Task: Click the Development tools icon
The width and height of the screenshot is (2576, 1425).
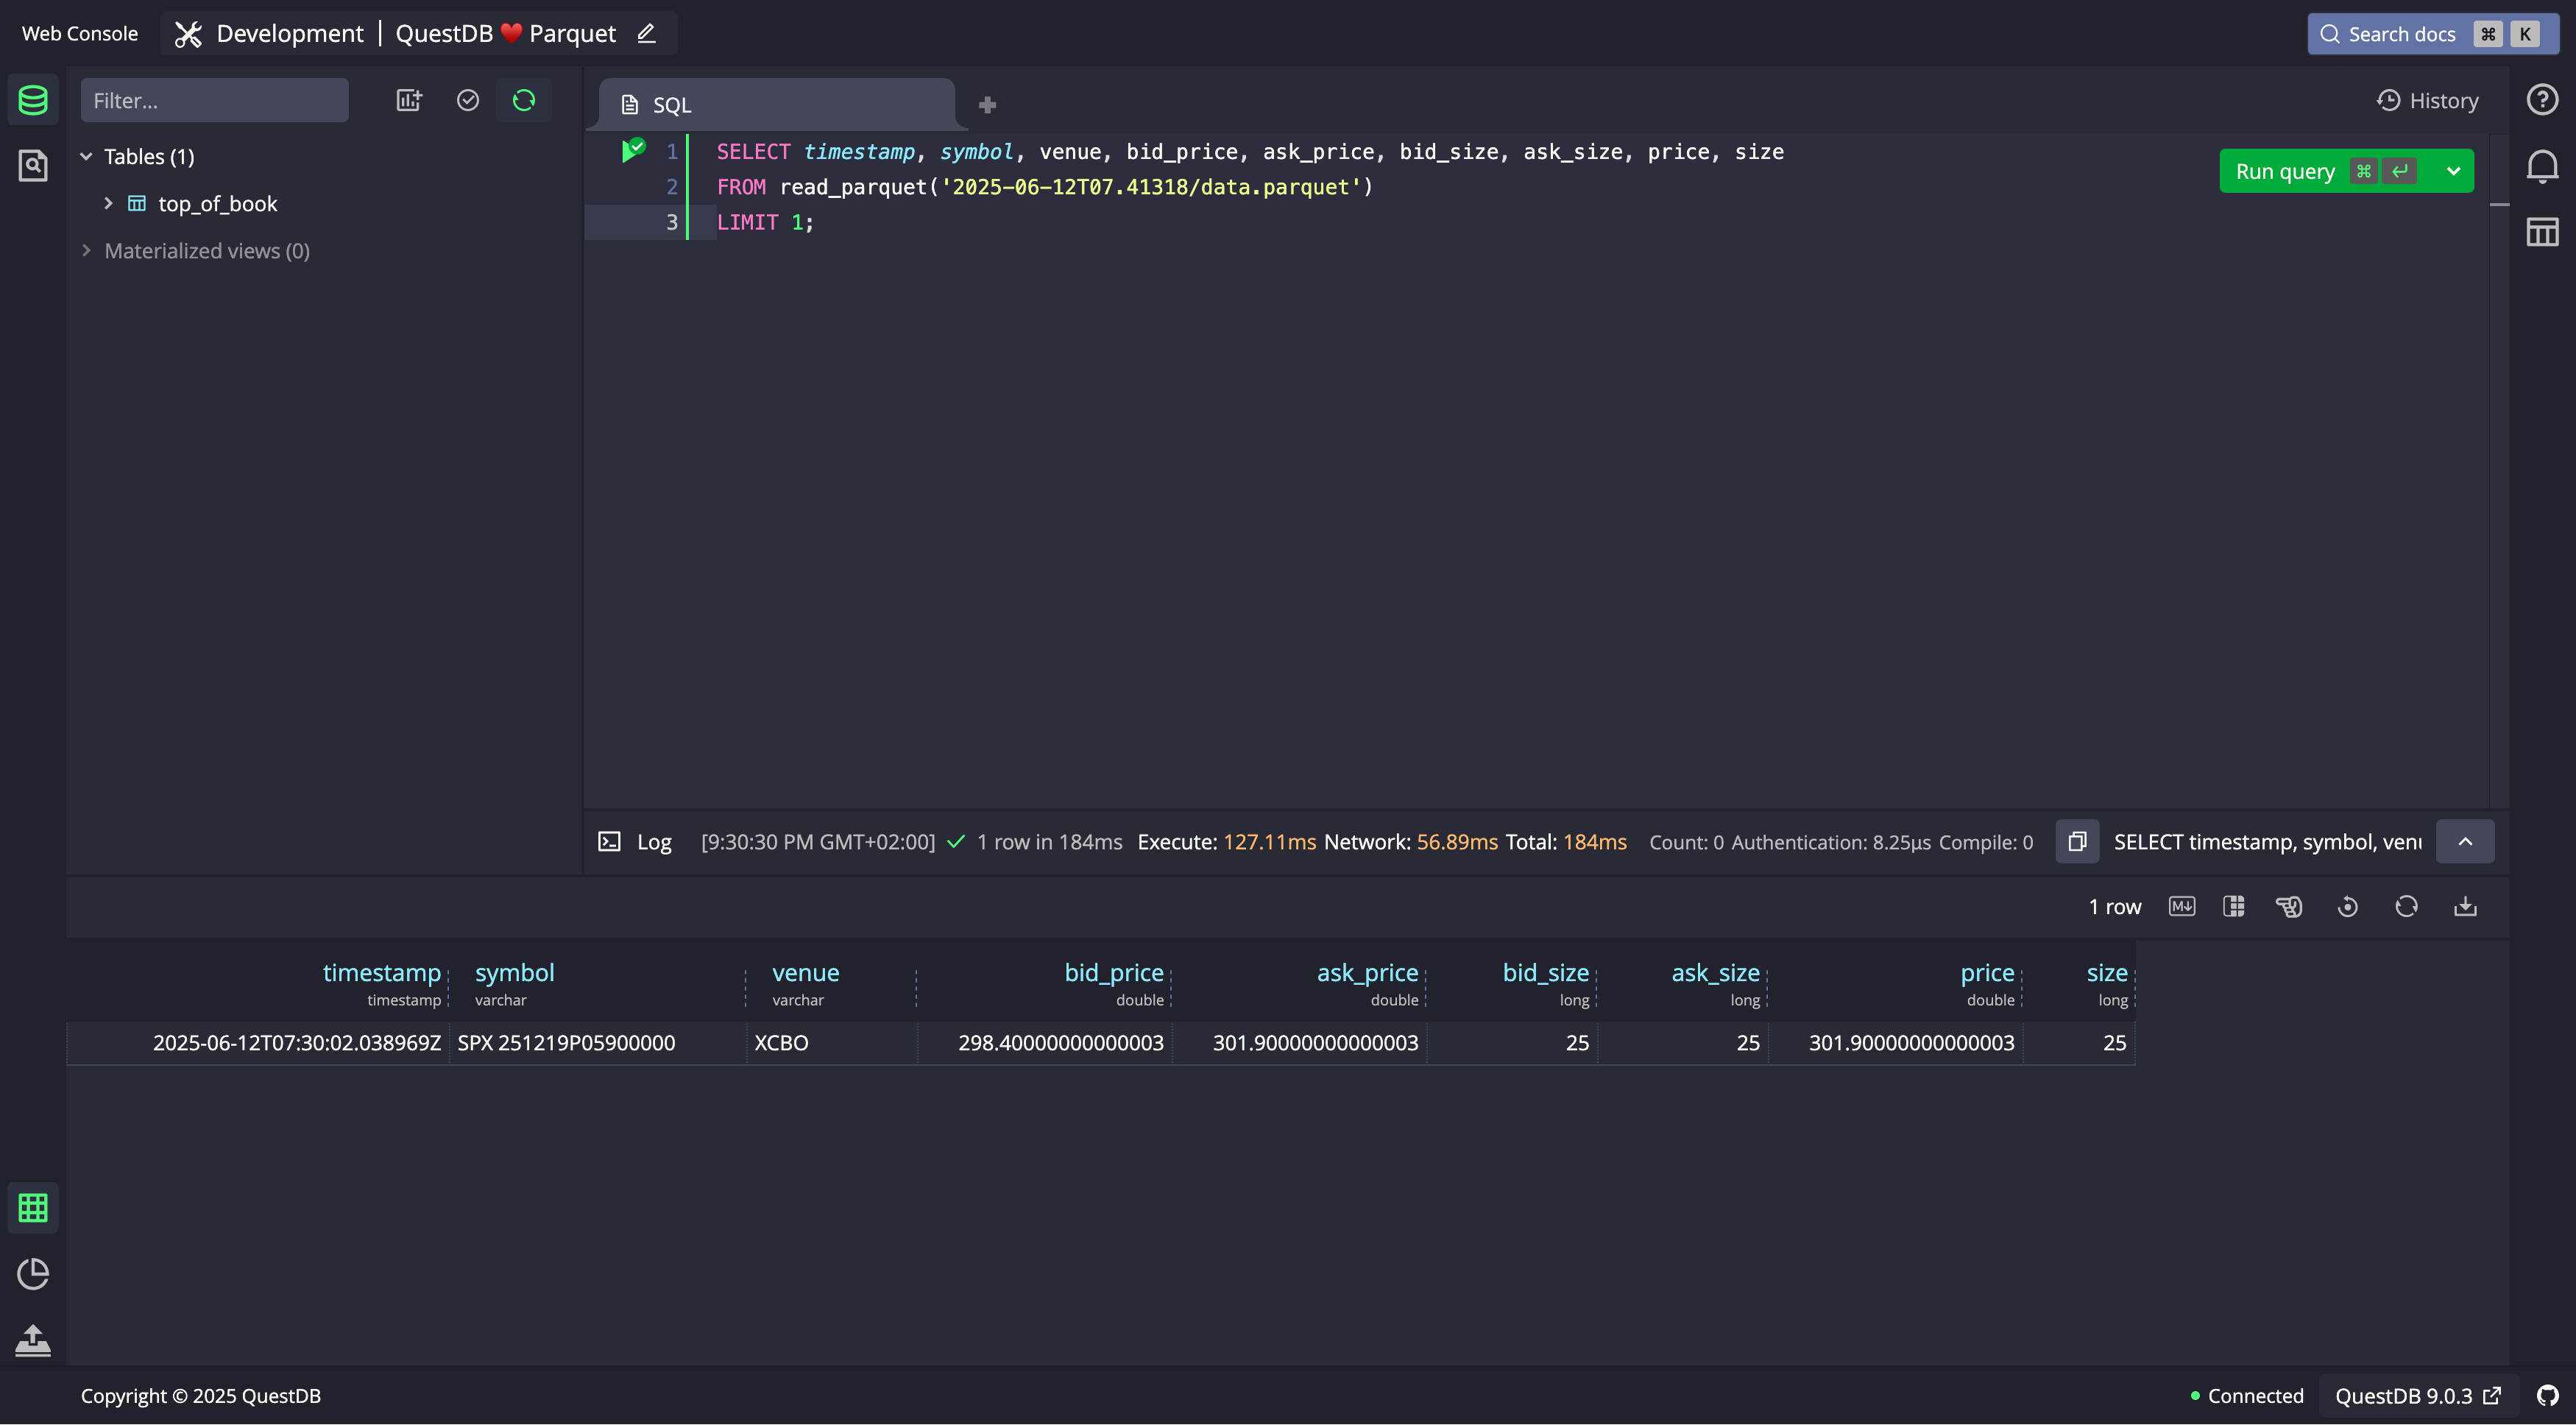Action: pyautogui.click(x=188, y=34)
